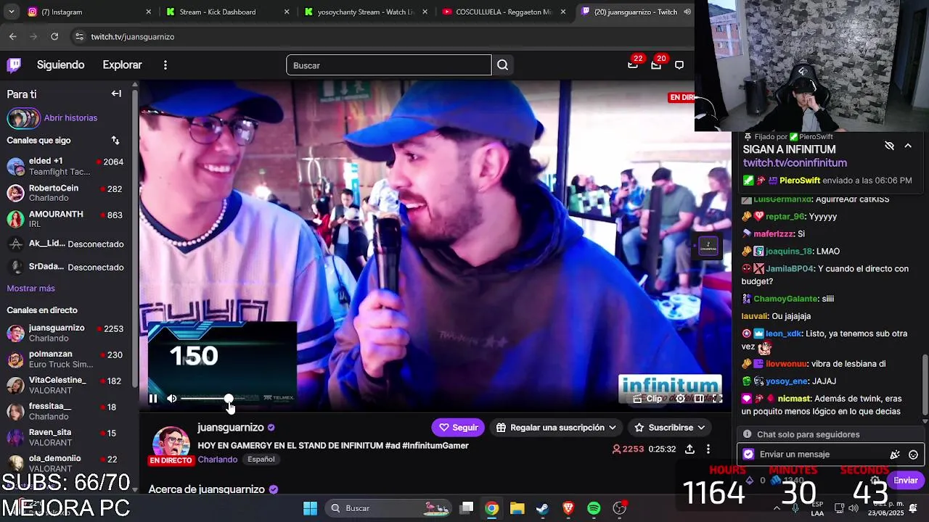Sort followed channels with the arrows icon
This screenshot has width=929, height=522.
tap(115, 140)
